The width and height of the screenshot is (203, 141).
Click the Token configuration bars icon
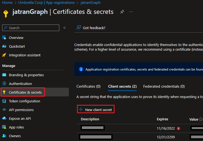(x=4, y=101)
